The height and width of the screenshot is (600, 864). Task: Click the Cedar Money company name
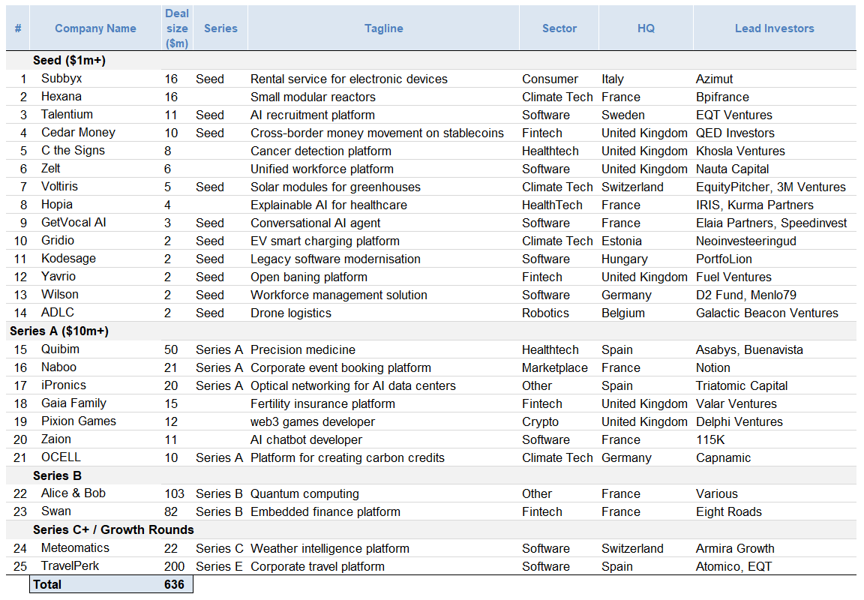click(78, 133)
